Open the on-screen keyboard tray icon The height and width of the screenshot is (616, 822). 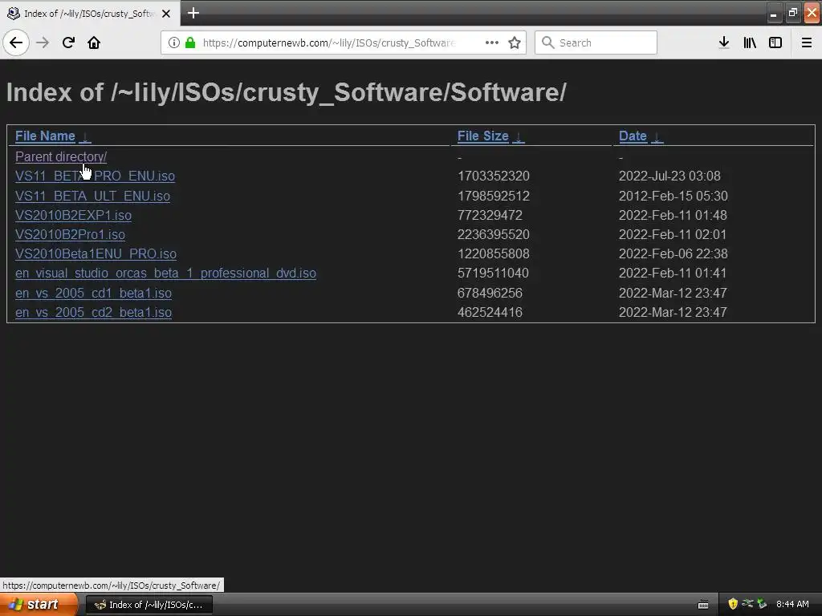point(703,605)
